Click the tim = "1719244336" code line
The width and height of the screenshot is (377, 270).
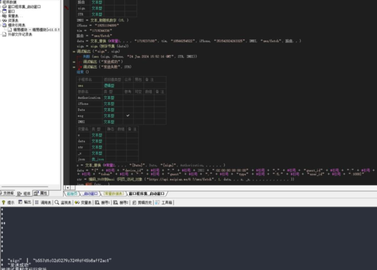click(x=94, y=31)
